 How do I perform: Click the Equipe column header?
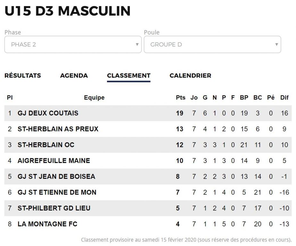(x=94, y=98)
